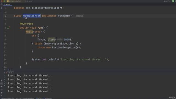The image size is (176, 99).
Task: Open the Version control dropdown
Action: [29, 1]
